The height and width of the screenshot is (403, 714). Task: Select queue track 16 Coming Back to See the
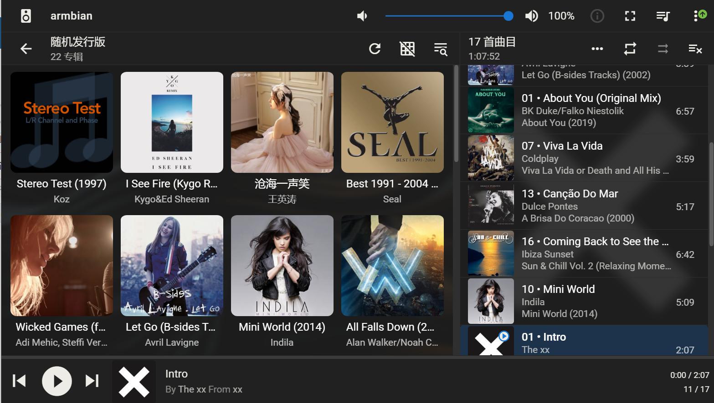(584, 253)
